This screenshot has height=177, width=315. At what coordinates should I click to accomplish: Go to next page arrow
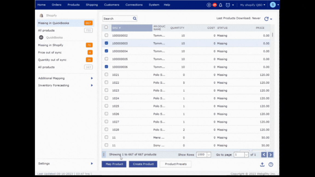coord(270,155)
